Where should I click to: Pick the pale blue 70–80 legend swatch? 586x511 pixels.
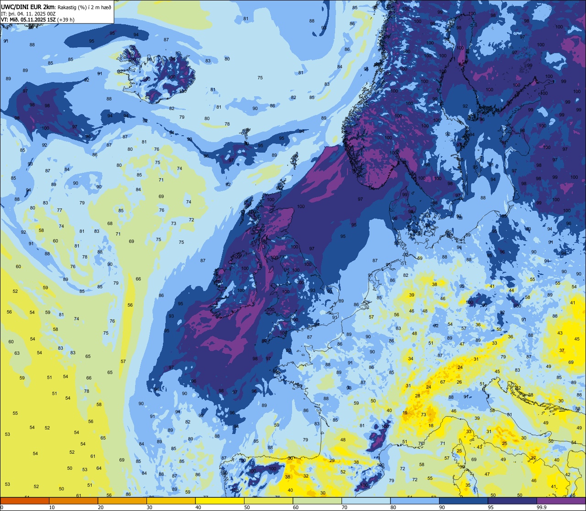coord(366,500)
